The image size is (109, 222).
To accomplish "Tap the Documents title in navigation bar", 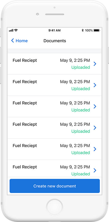I will pyautogui.click(x=55, y=41).
